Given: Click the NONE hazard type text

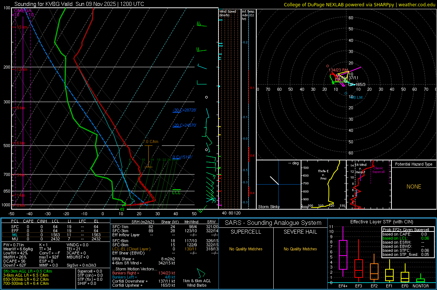Looking at the screenshot, I should [x=414, y=187].
